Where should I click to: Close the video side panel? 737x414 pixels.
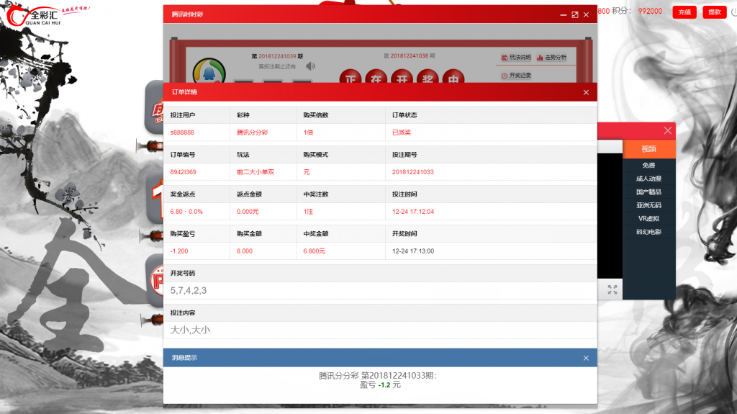tap(667, 130)
